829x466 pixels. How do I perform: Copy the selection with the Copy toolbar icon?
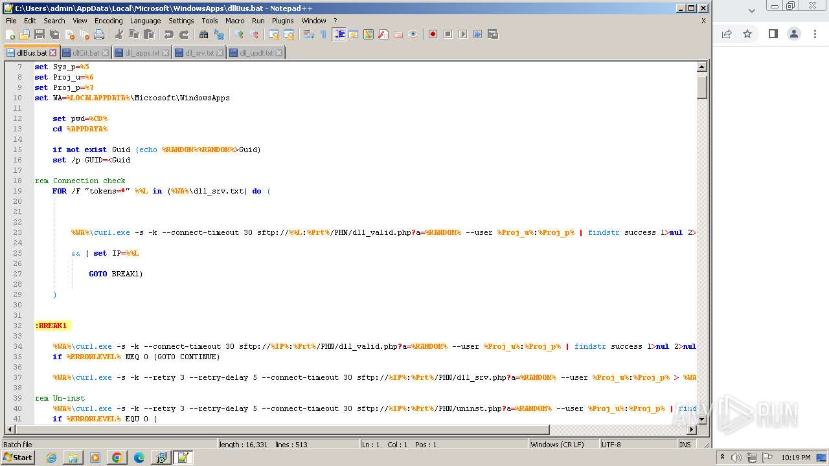(x=134, y=34)
